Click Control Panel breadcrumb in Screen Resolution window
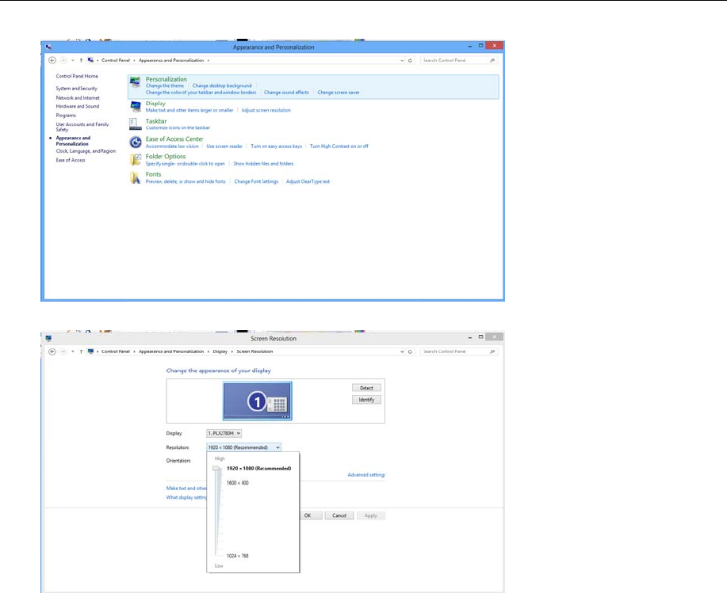The height and width of the screenshot is (593, 727). coord(116,352)
